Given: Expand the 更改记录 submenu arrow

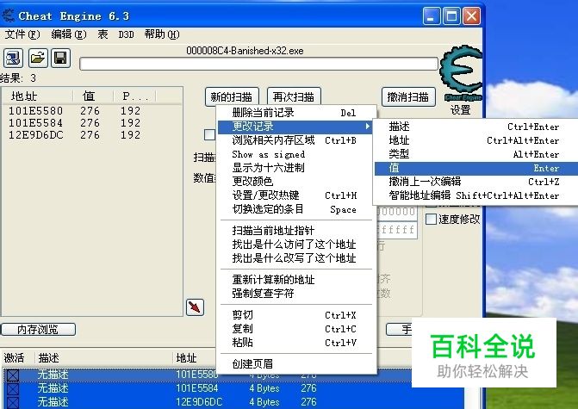Looking at the screenshot, I should (x=367, y=127).
